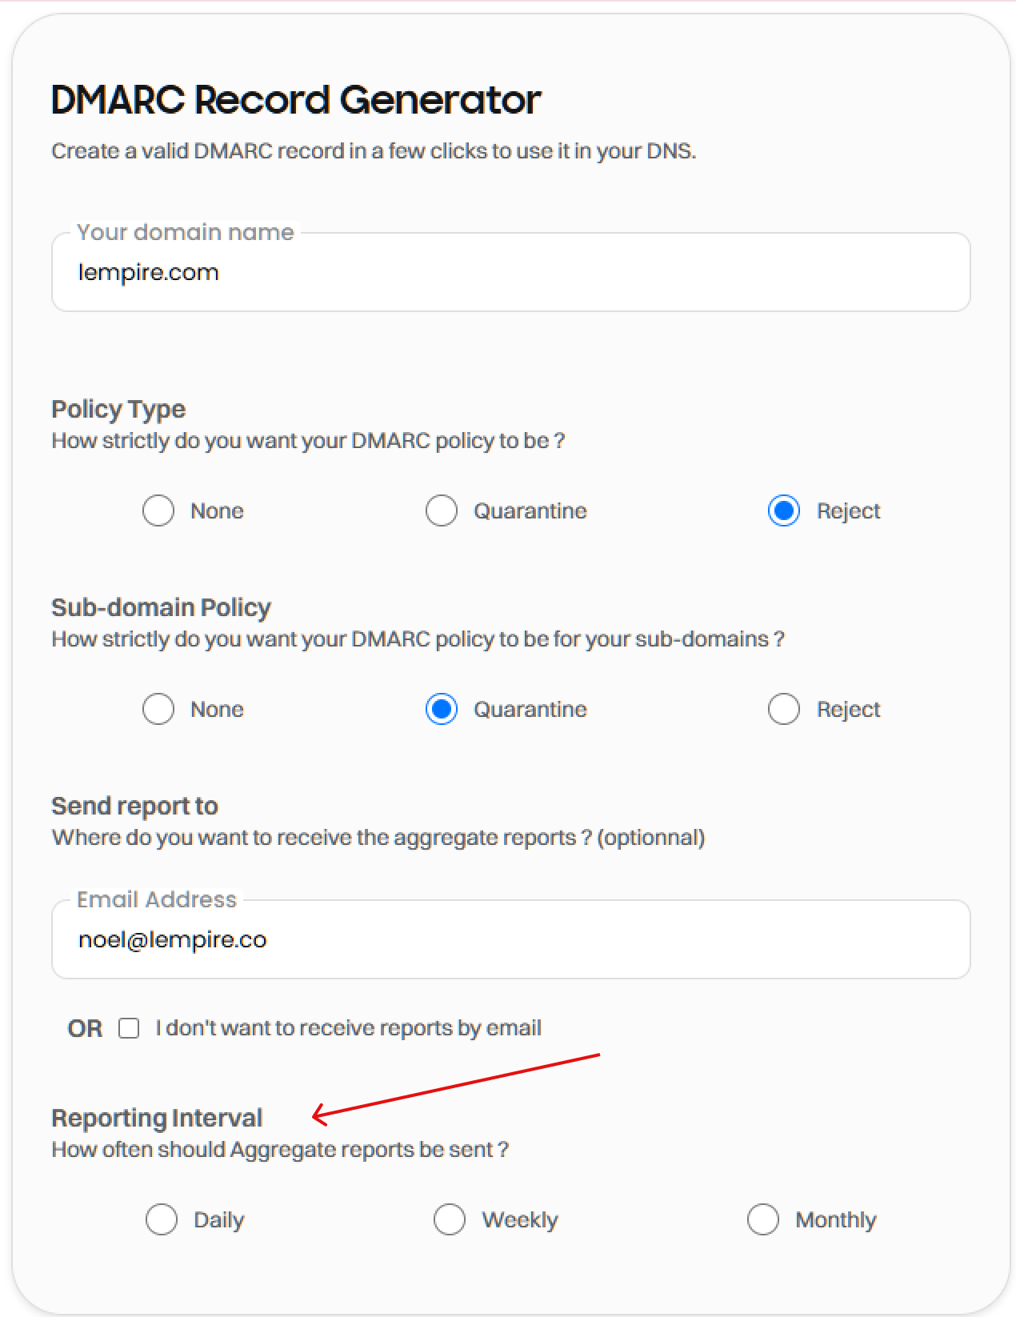Click the Send report to heading

tap(134, 806)
